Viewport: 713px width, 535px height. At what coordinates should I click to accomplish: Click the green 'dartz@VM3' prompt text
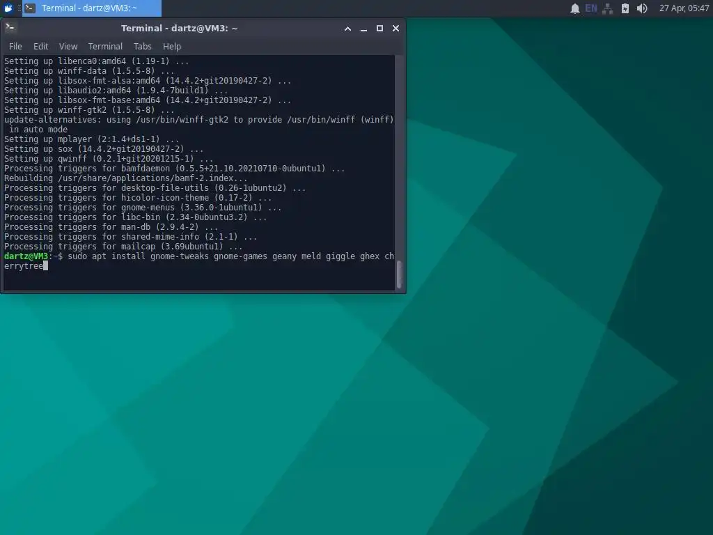pyautogui.click(x=26, y=256)
